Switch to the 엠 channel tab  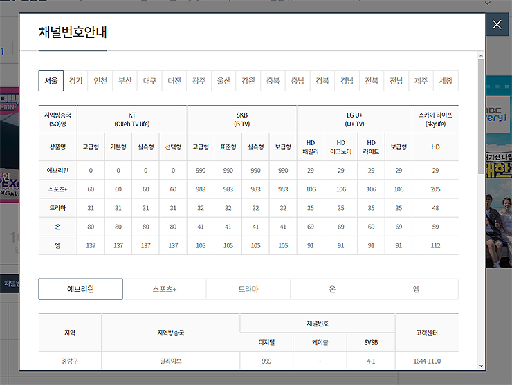point(416,289)
